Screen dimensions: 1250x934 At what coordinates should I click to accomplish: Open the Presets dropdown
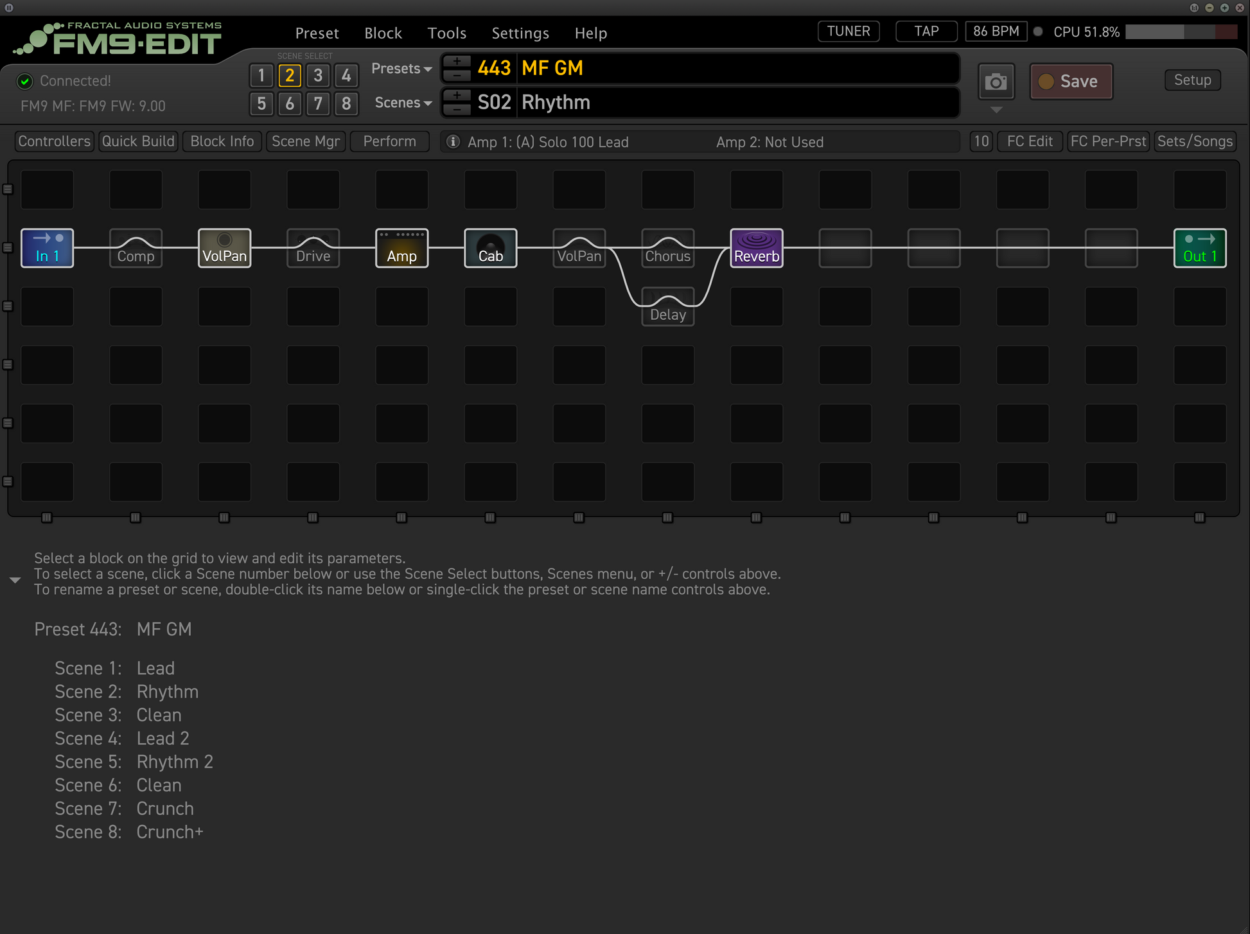tap(401, 69)
